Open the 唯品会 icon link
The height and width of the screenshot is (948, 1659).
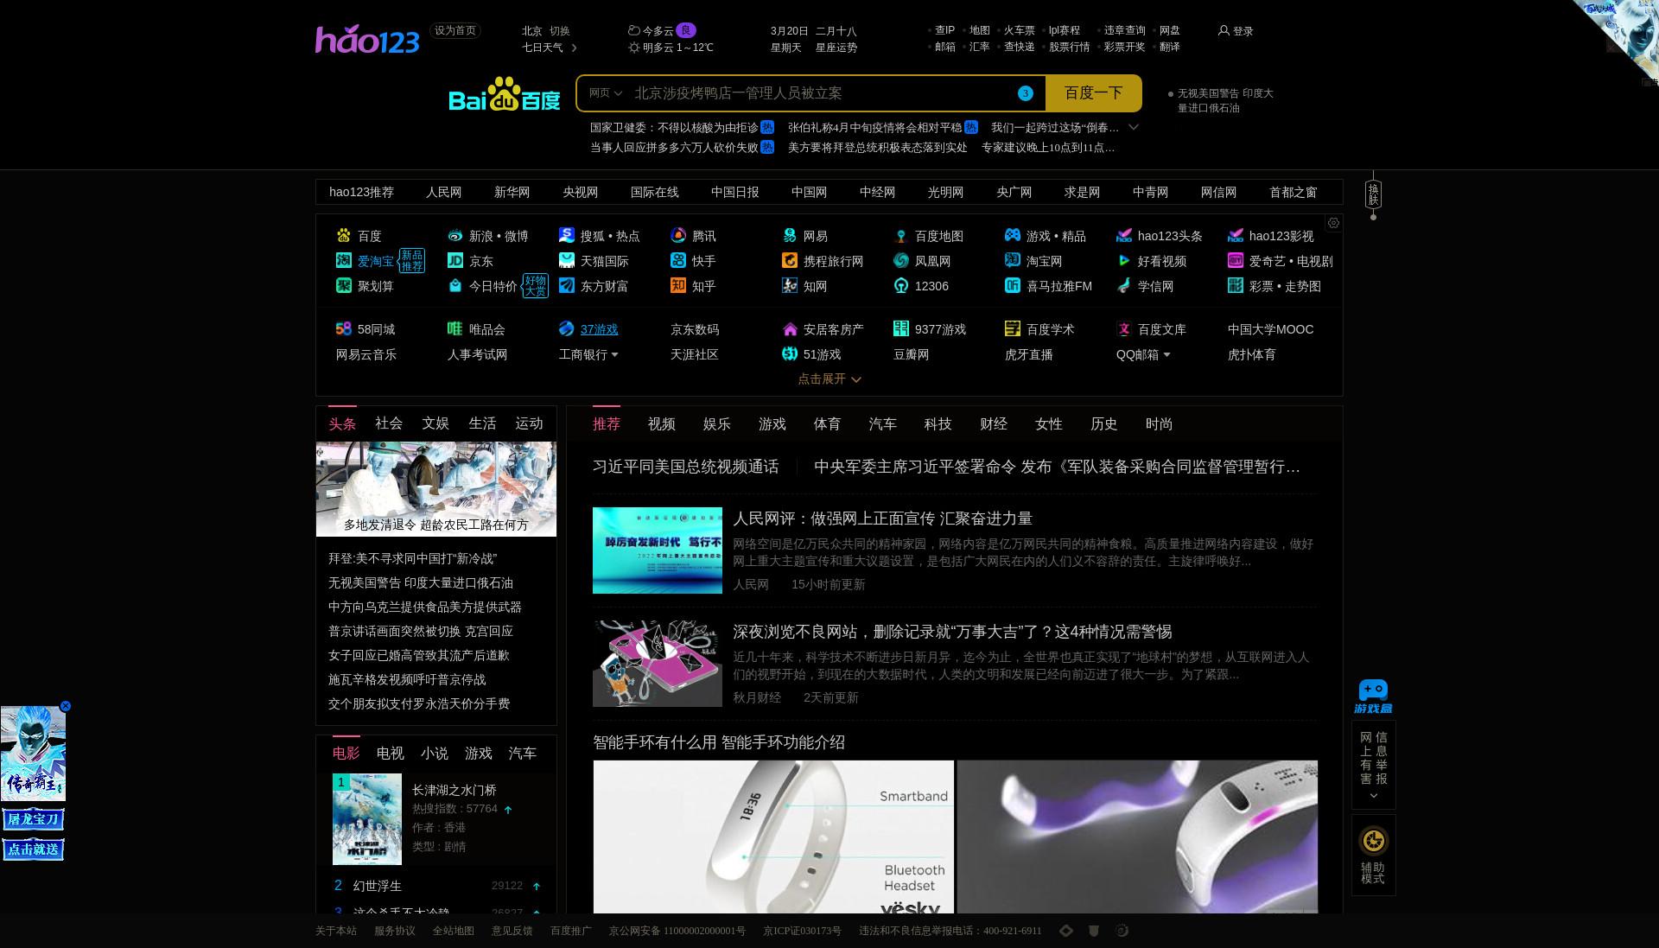[455, 329]
